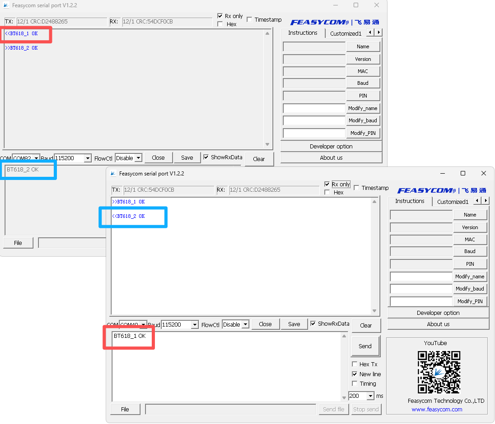Query firmware Version on the front window

470,227
